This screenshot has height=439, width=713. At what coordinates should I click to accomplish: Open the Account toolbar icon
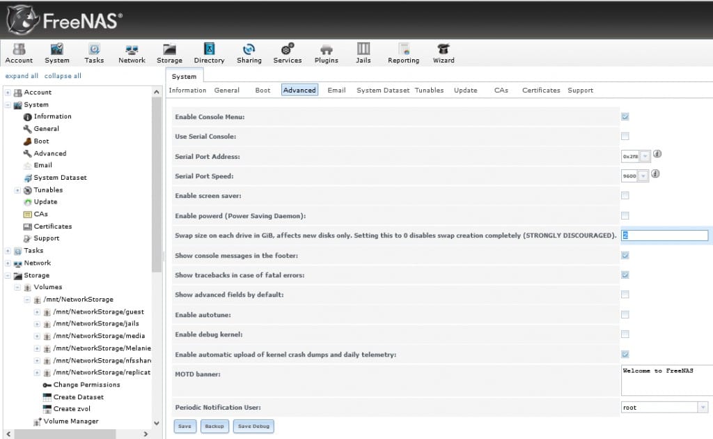pyautogui.click(x=19, y=53)
